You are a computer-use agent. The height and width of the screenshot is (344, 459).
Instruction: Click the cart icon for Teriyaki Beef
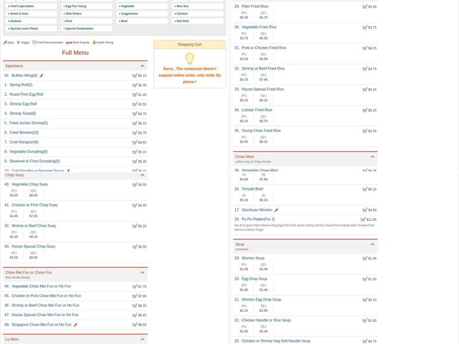point(365,189)
